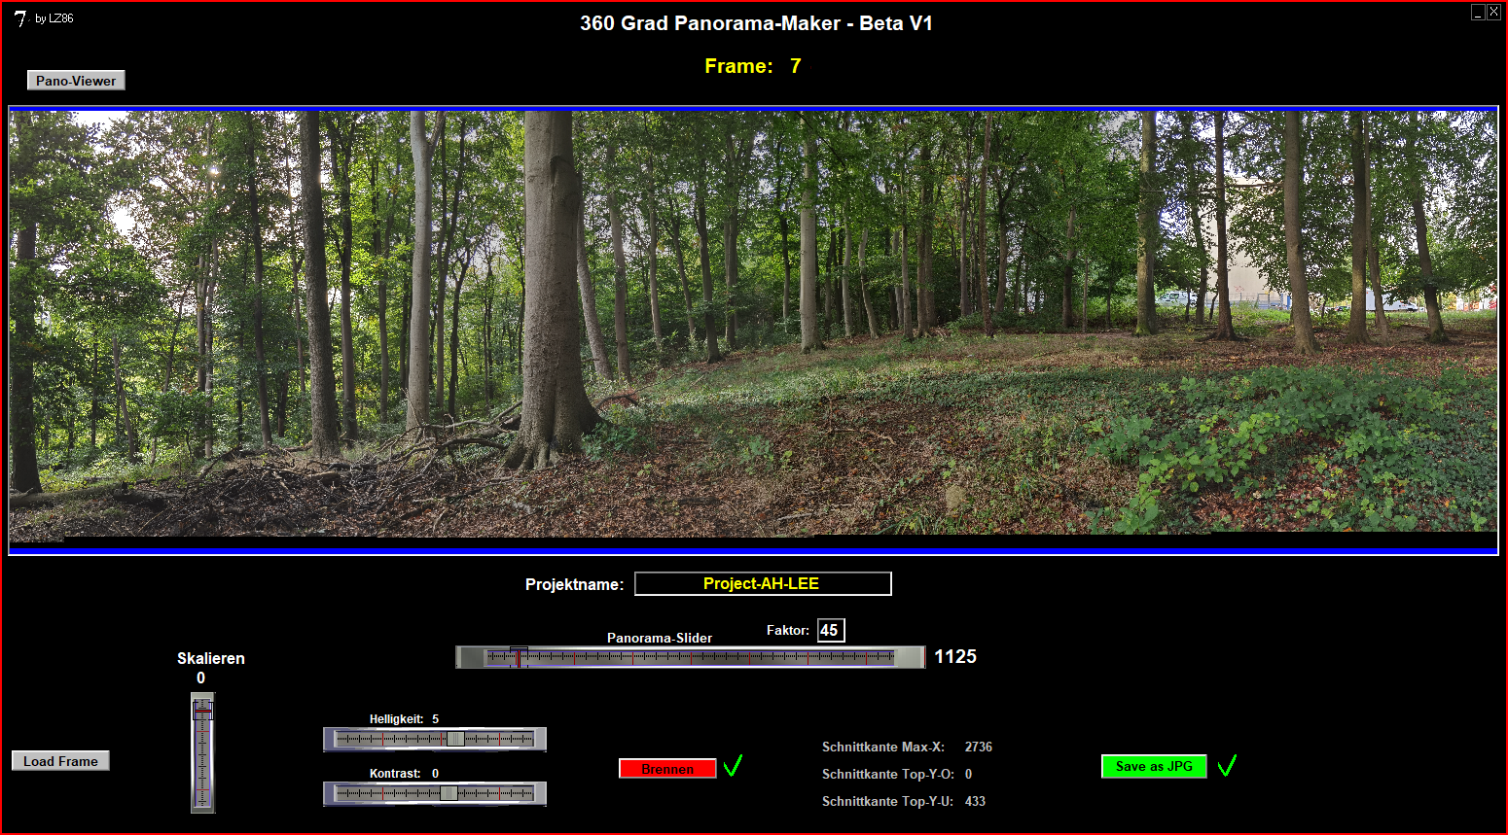
Task: Click the red Brennen button
Action: (x=667, y=769)
